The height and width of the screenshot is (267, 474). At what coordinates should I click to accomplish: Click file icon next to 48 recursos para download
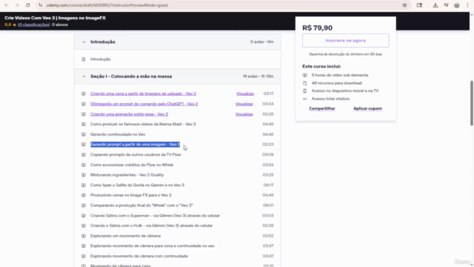coord(304,83)
